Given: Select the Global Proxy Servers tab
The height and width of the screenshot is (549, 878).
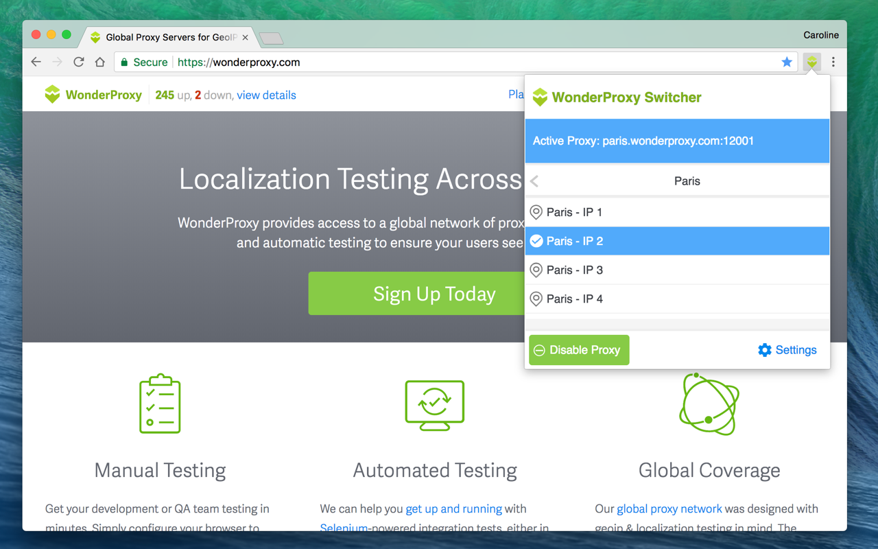Looking at the screenshot, I should pyautogui.click(x=168, y=38).
